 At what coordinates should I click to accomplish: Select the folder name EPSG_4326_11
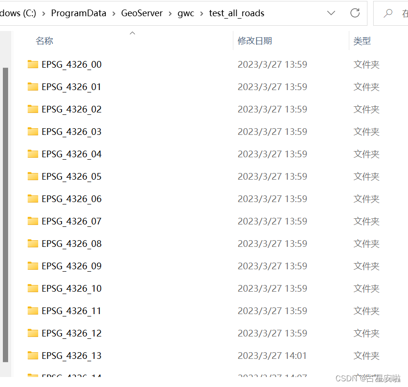point(71,311)
